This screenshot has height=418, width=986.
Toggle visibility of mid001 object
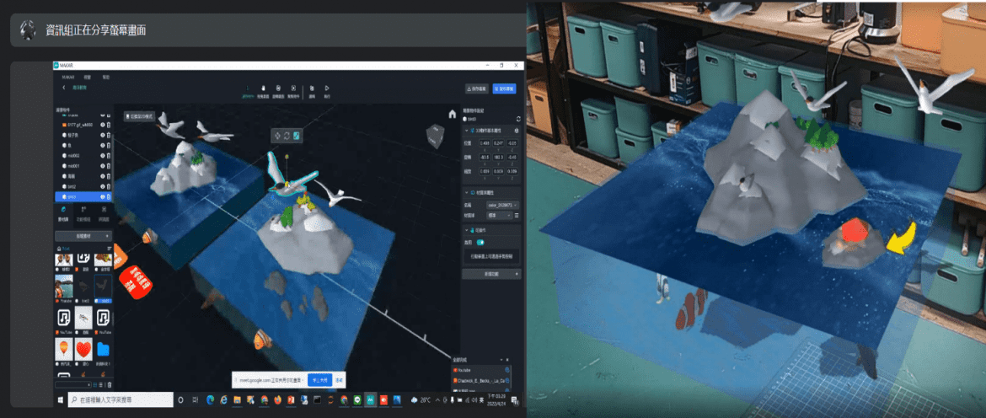click(x=103, y=166)
